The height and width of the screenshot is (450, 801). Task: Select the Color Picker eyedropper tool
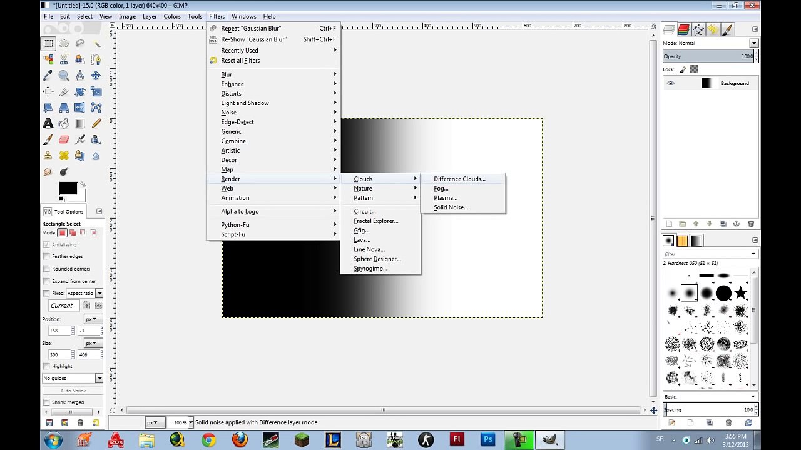coord(48,76)
